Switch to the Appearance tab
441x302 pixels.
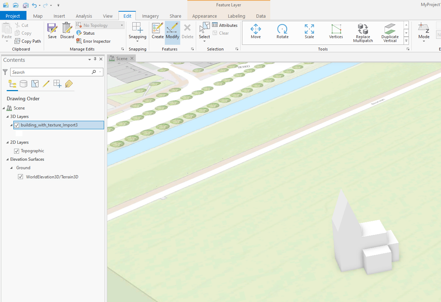[x=204, y=16]
